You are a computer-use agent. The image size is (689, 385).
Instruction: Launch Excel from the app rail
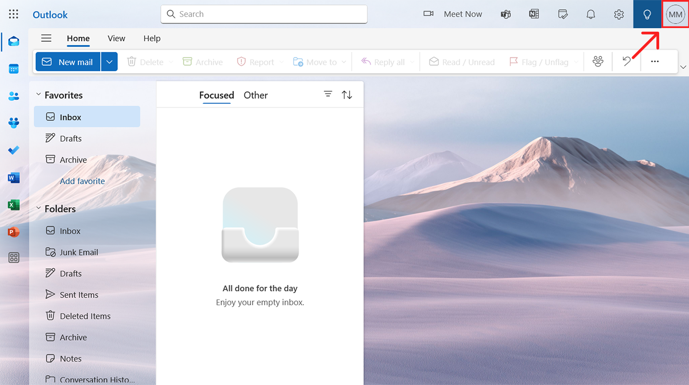14,205
